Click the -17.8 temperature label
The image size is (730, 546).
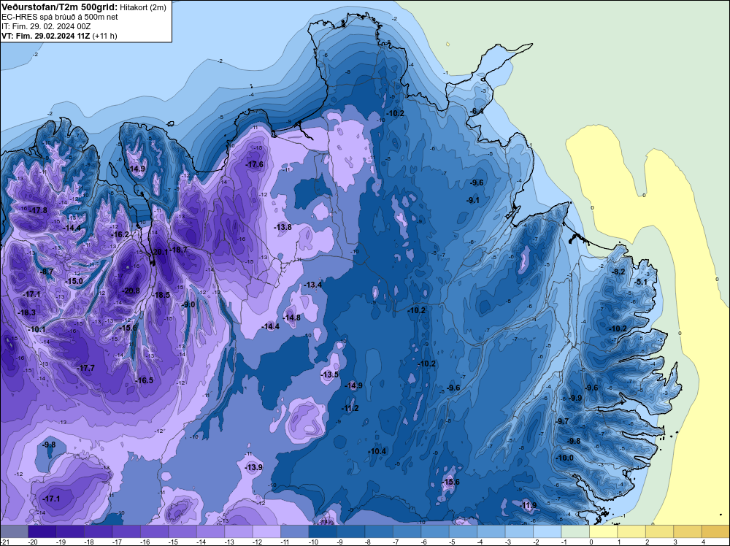click(x=39, y=210)
